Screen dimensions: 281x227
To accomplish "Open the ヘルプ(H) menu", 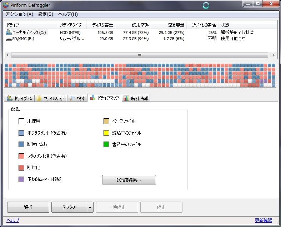I will click(x=68, y=14).
